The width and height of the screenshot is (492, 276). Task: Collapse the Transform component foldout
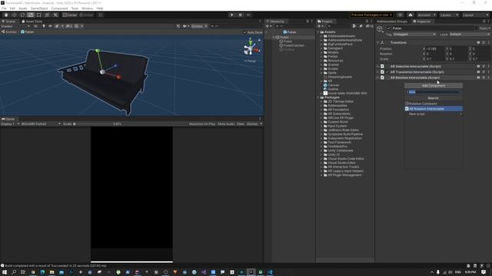point(378,43)
